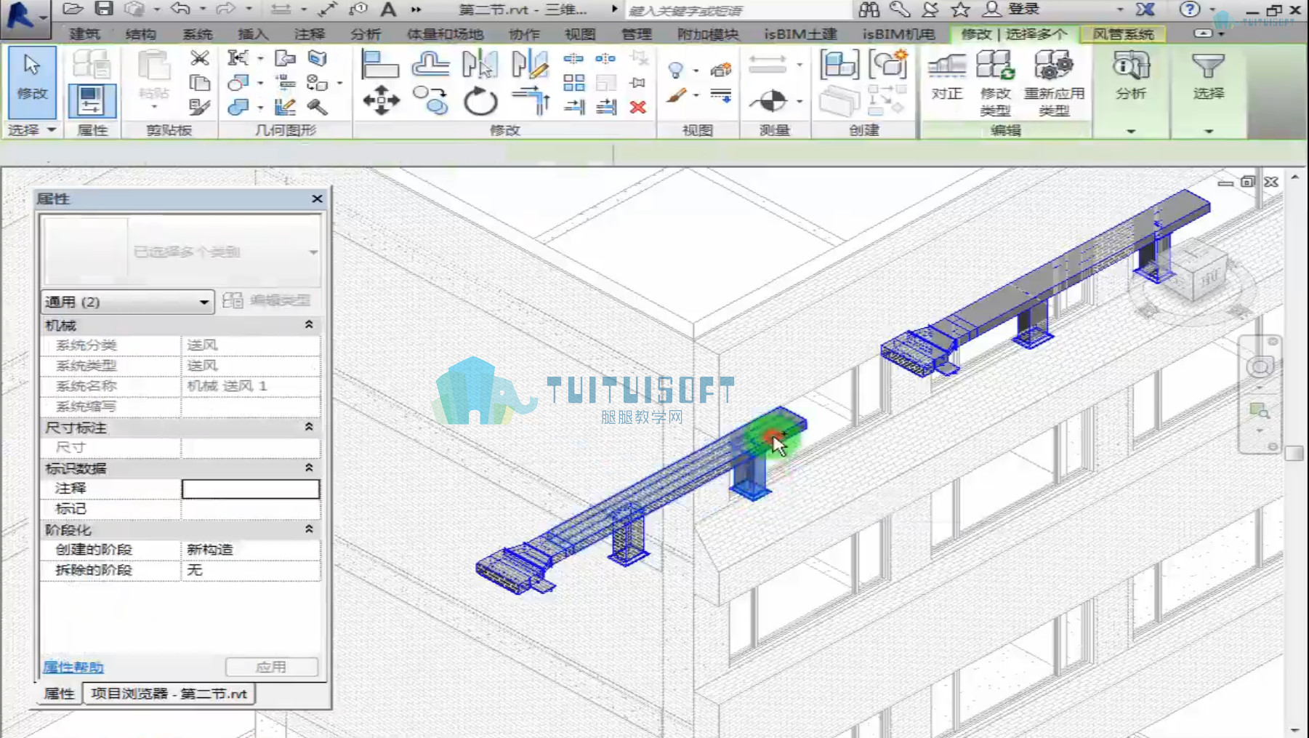The width and height of the screenshot is (1309, 738).
Task: Select the Move tool in the Modify panel
Action: 381,100
